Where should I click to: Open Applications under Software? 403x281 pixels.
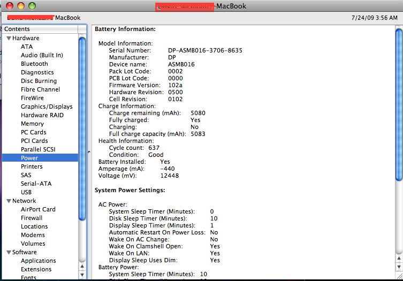click(x=39, y=261)
